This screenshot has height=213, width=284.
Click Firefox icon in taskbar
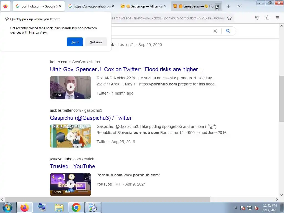pos(25,207)
